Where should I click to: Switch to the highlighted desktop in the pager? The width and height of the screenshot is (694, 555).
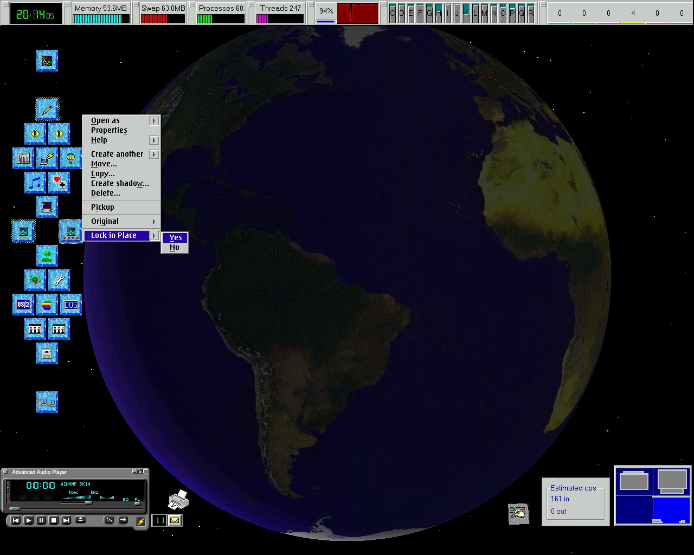coord(672,511)
